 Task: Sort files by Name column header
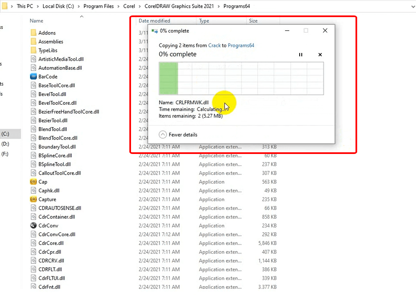pyautogui.click(x=36, y=21)
